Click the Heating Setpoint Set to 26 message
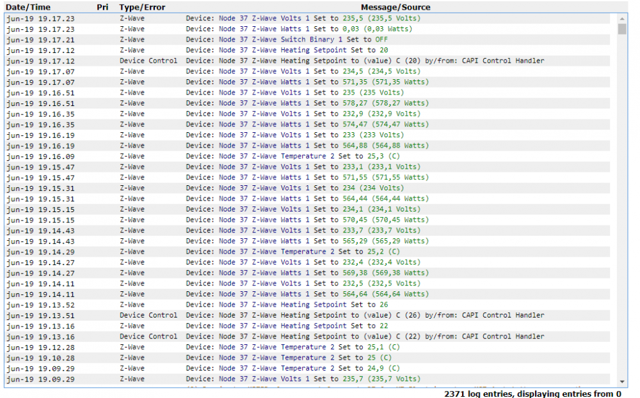The width and height of the screenshot is (640, 398). 287,305
